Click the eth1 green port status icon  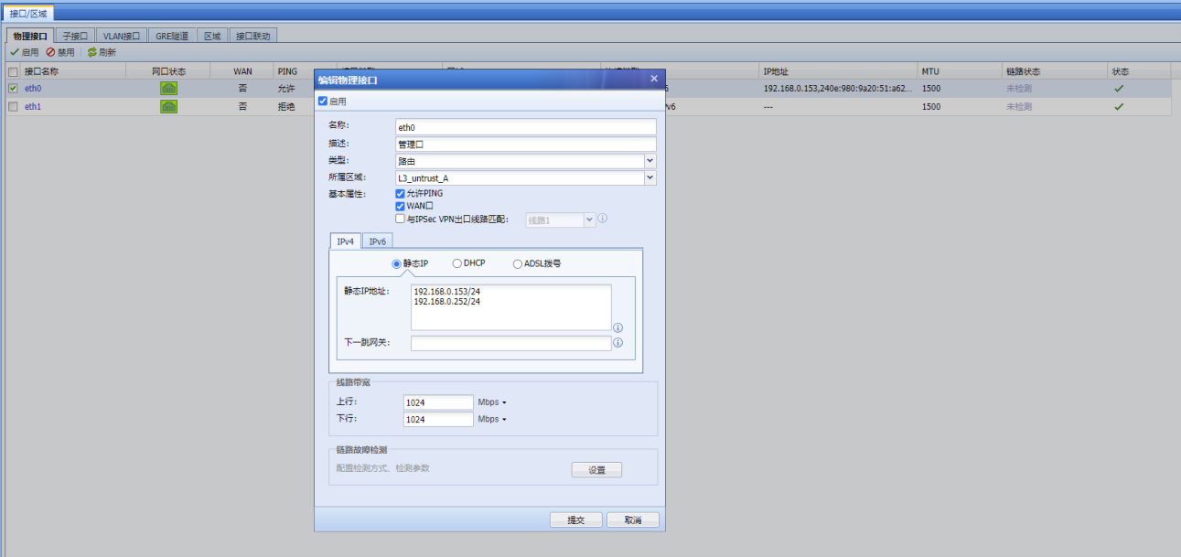(169, 106)
